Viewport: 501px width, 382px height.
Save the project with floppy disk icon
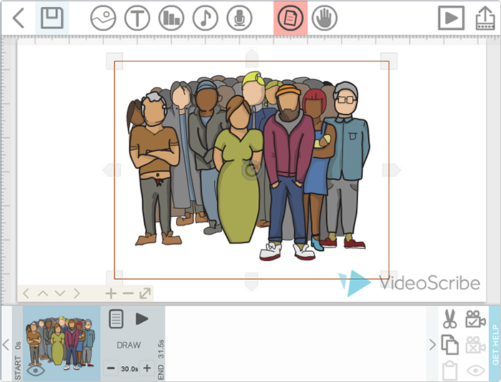coord(52,18)
